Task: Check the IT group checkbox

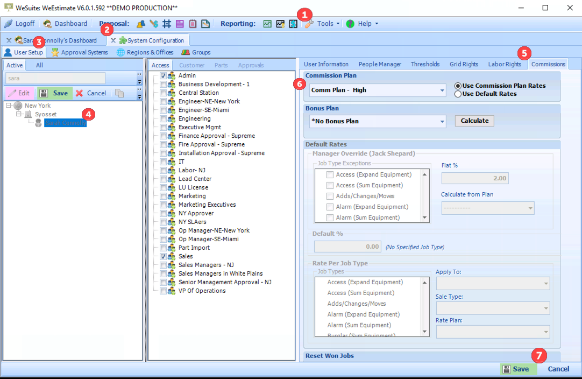Action: (x=163, y=162)
